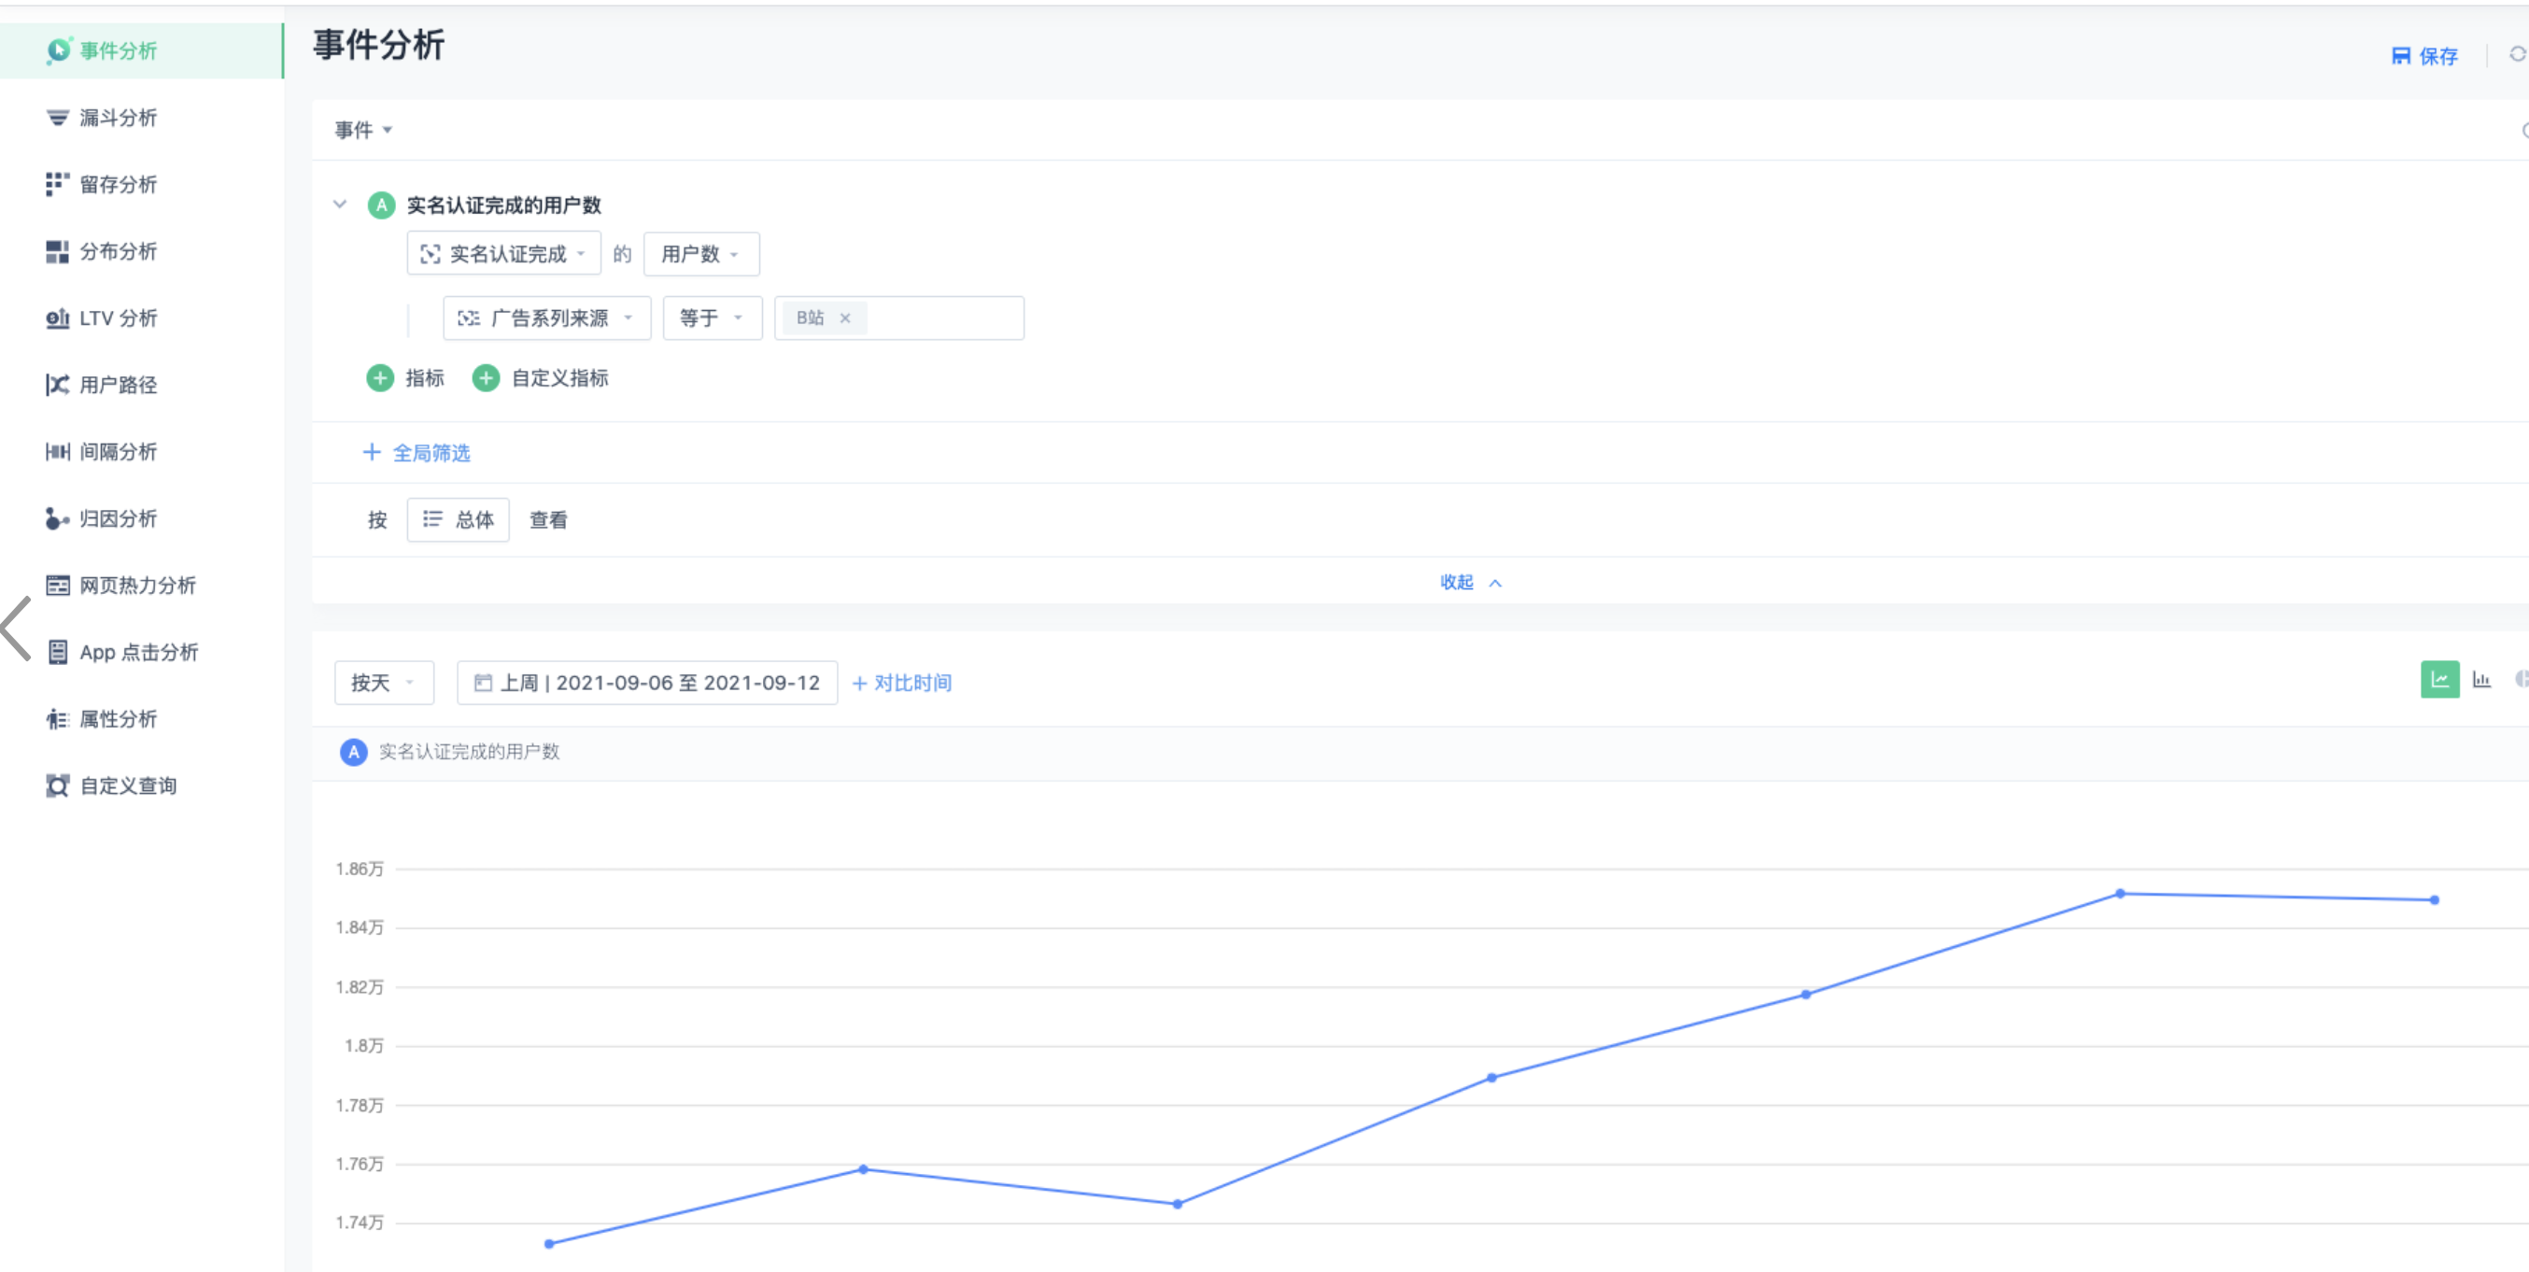Click 保存 save button
This screenshot has height=1272, width=2529.
(x=2424, y=56)
